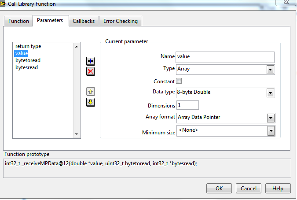Click the parameter list scroll up arrow
This screenshot has width=297, height=200.
[x=77, y=47]
